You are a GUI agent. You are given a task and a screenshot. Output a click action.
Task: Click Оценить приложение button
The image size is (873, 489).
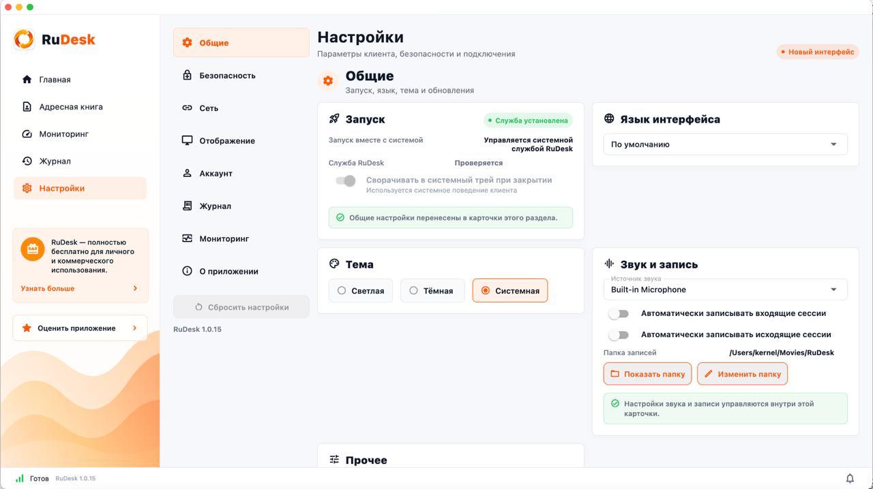(x=80, y=328)
